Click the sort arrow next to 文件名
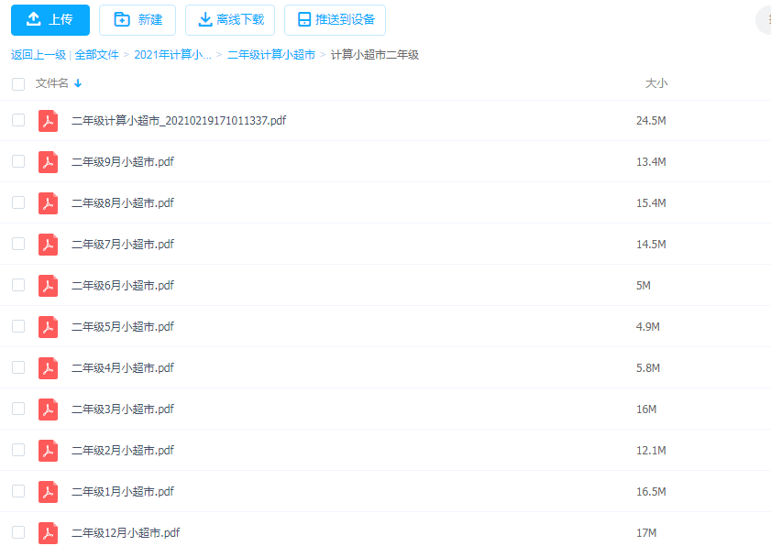The height and width of the screenshot is (546, 771). 78,82
